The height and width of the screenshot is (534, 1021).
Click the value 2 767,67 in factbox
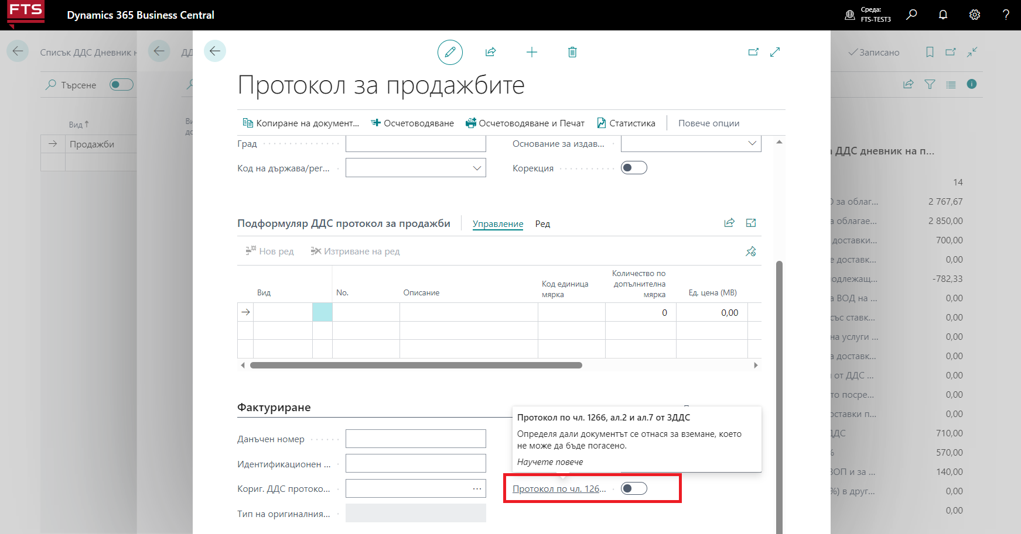[945, 201]
